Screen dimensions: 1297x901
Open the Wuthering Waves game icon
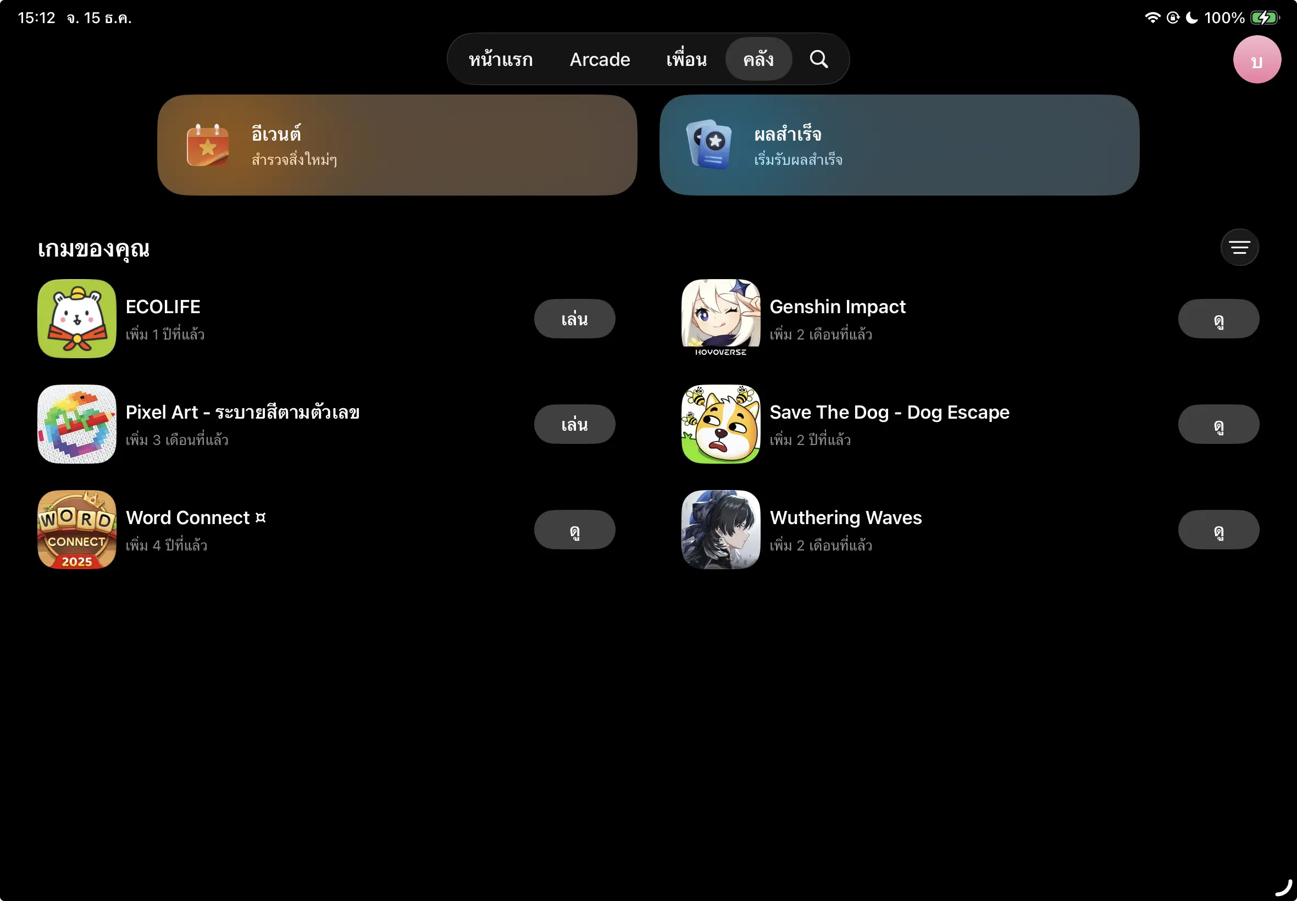click(720, 530)
